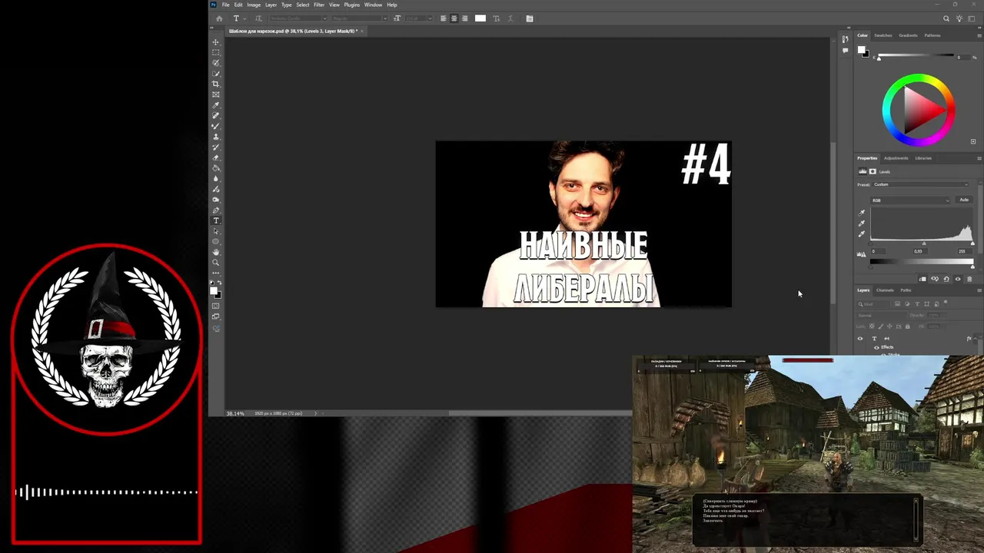
Task: Reset Levels adjustment to defaults
Action: pyautogui.click(x=946, y=279)
